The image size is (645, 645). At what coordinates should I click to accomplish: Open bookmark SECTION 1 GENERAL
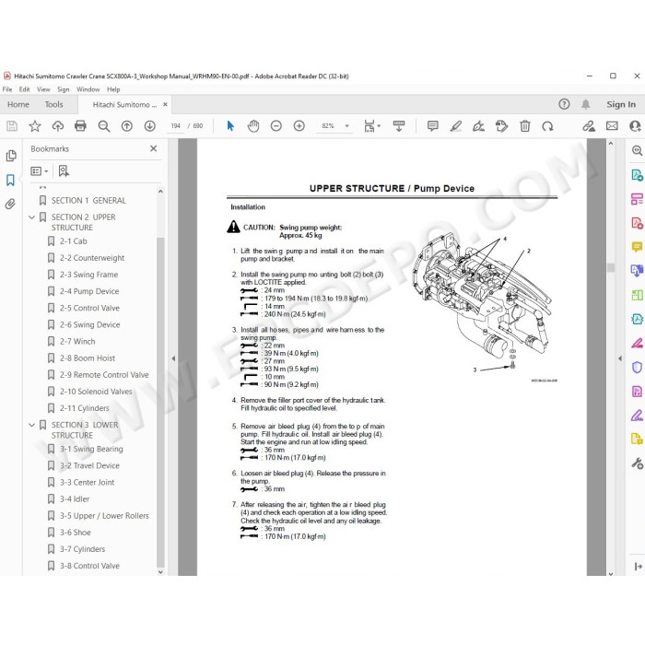(x=88, y=200)
